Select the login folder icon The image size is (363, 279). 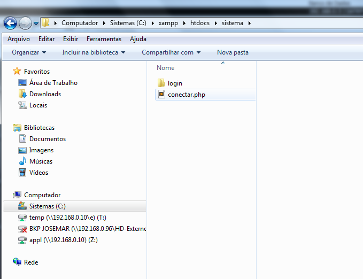click(161, 83)
